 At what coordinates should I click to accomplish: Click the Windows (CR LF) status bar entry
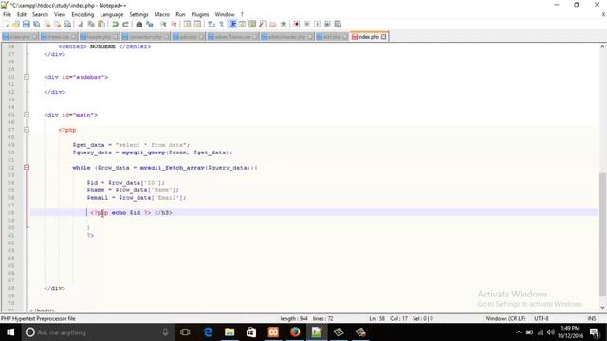click(506, 318)
